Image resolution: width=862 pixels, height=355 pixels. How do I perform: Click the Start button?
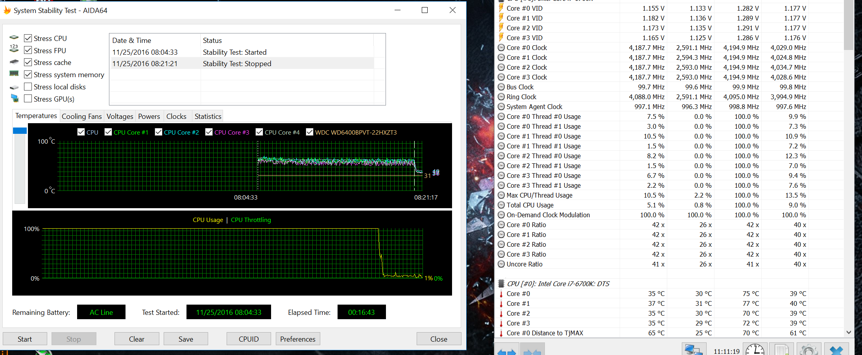(25, 339)
